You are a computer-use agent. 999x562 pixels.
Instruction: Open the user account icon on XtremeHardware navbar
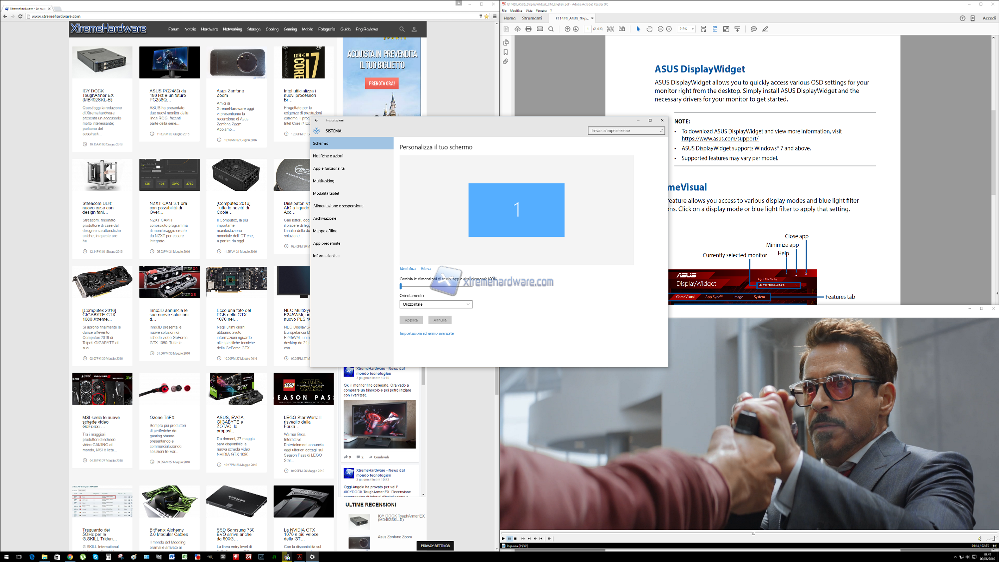point(414,29)
